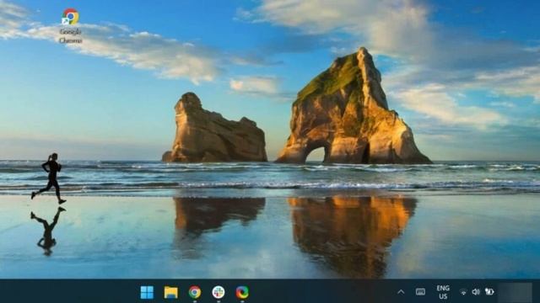Check the battery status tray icon
540x303 pixels.
(x=489, y=292)
